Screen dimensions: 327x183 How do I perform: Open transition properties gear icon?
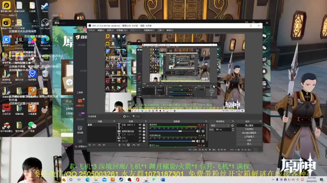tap(233, 126)
